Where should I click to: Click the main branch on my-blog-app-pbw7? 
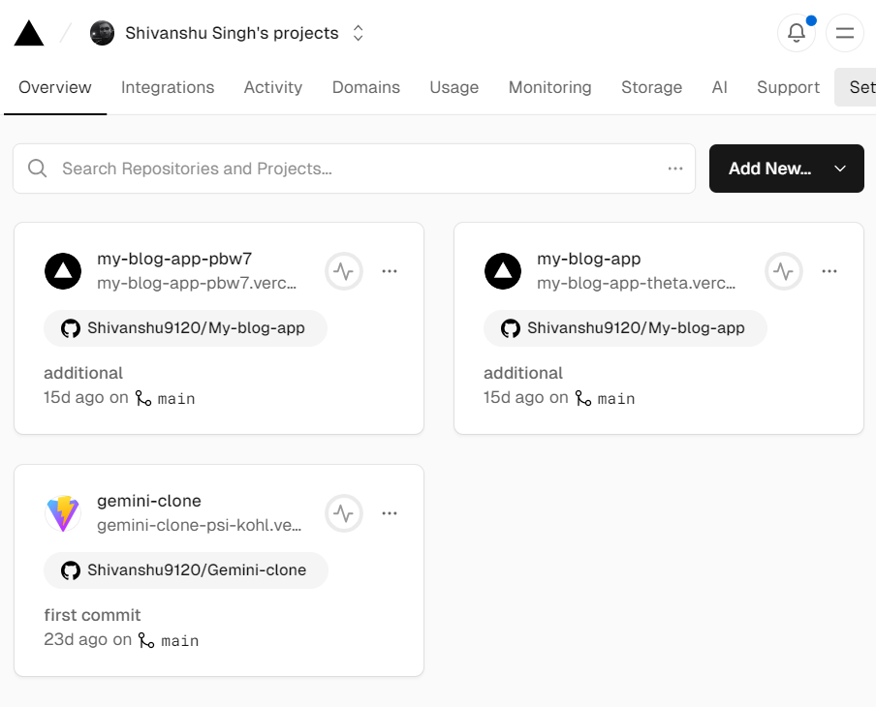[x=176, y=399]
